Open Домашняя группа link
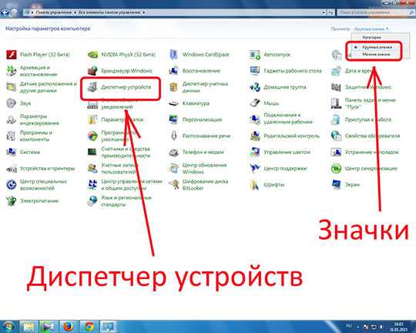This screenshot has width=416, height=333. (x=285, y=87)
